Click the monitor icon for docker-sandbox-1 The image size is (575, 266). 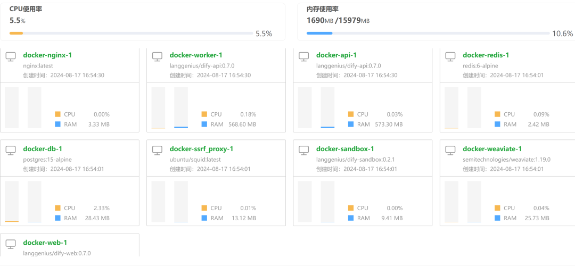pos(303,150)
